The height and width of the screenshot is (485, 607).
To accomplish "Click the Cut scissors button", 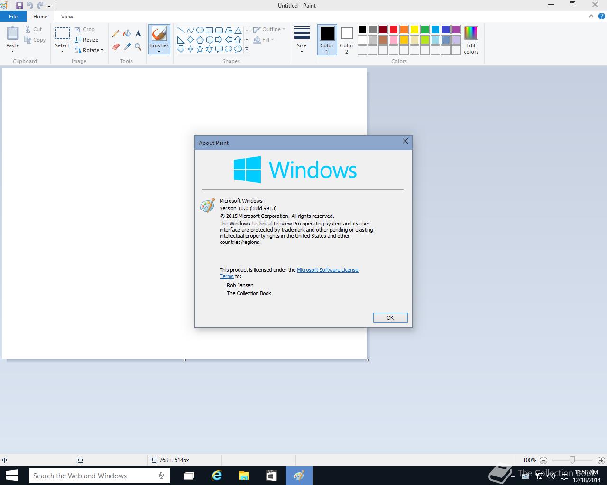I will pyautogui.click(x=34, y=29).
